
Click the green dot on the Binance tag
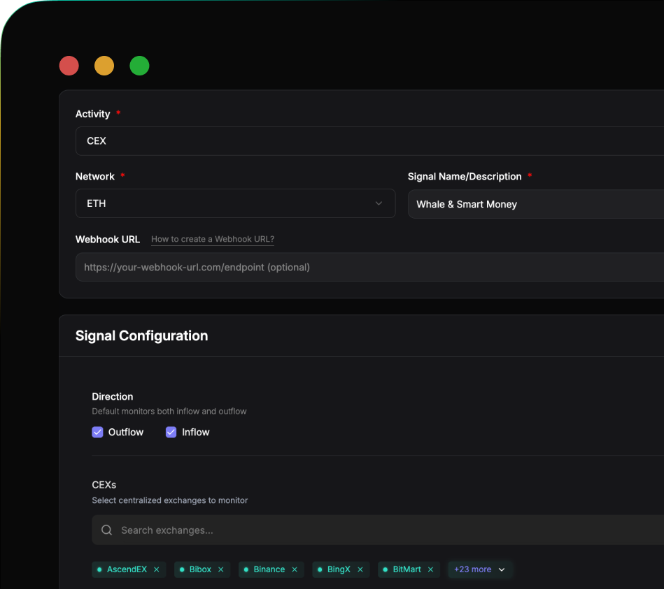pyautogui.click(x=246, y=569)
